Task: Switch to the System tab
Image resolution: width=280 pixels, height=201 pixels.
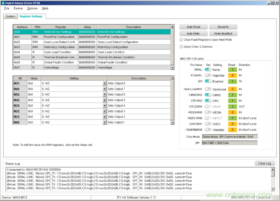Action: click(x=10, y=16)
